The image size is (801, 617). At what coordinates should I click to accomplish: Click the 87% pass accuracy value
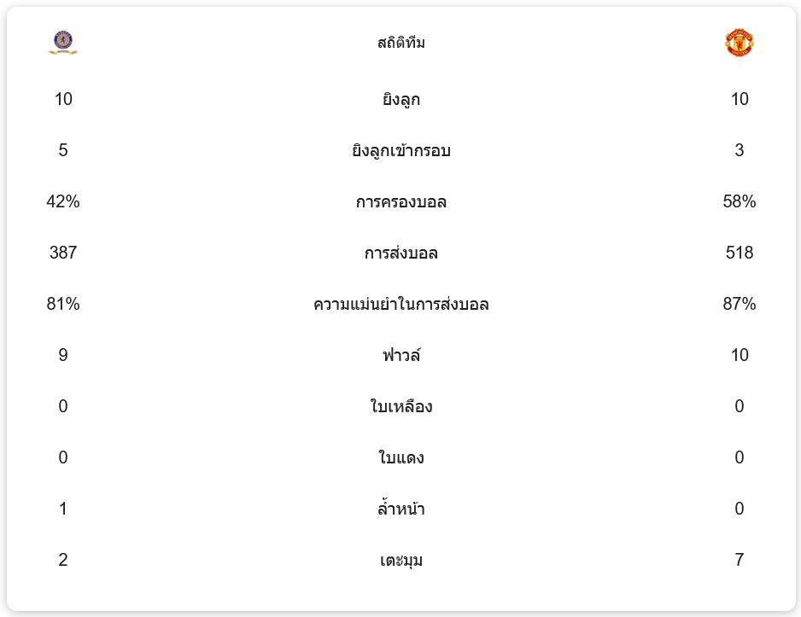[739, 304]
